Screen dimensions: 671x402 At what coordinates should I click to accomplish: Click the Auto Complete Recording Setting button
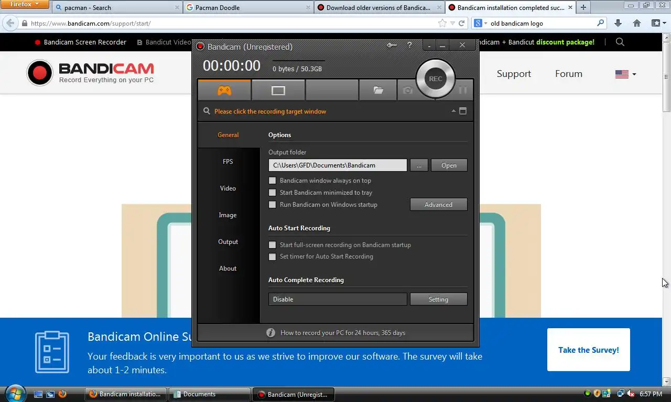(438, 299)
